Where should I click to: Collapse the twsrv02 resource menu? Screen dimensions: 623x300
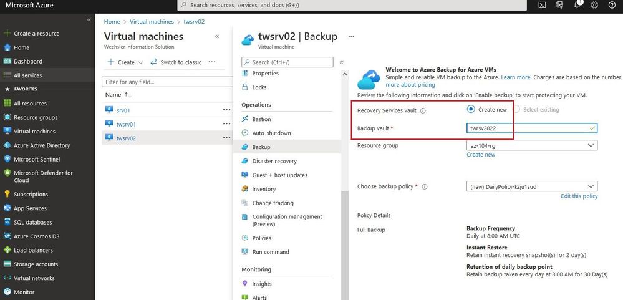[341, 63]
